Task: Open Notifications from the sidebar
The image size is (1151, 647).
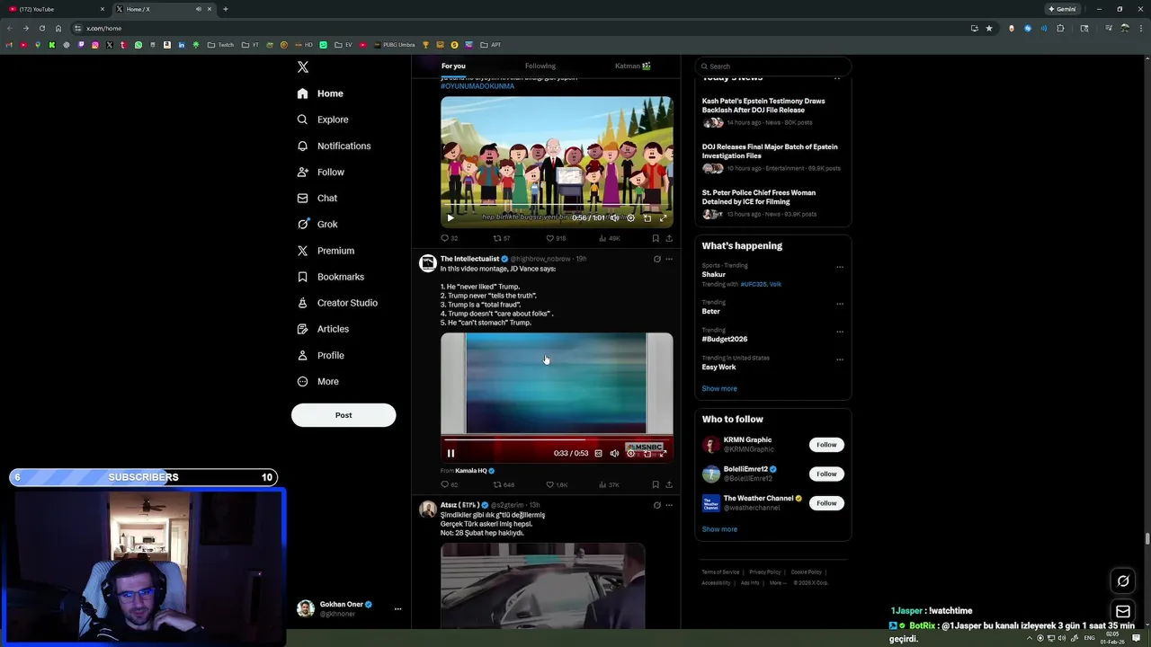Action: tap(334, 146)
